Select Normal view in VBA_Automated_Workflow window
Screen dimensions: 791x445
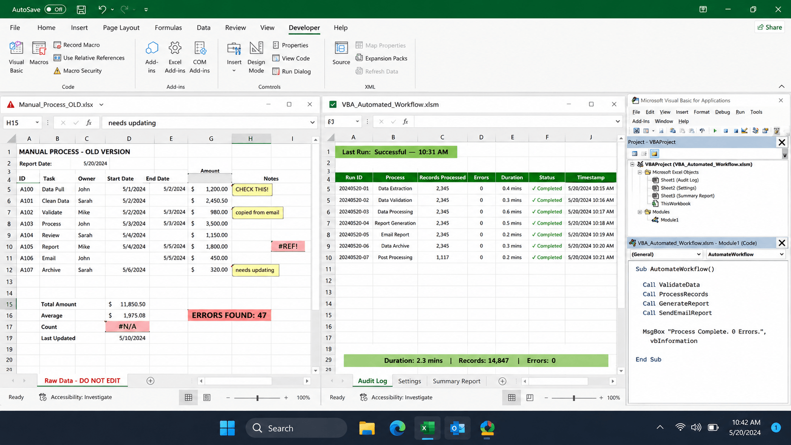coord(511,398)
